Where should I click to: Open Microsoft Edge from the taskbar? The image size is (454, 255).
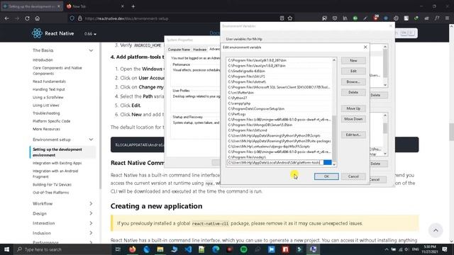[x=216, y=249]
